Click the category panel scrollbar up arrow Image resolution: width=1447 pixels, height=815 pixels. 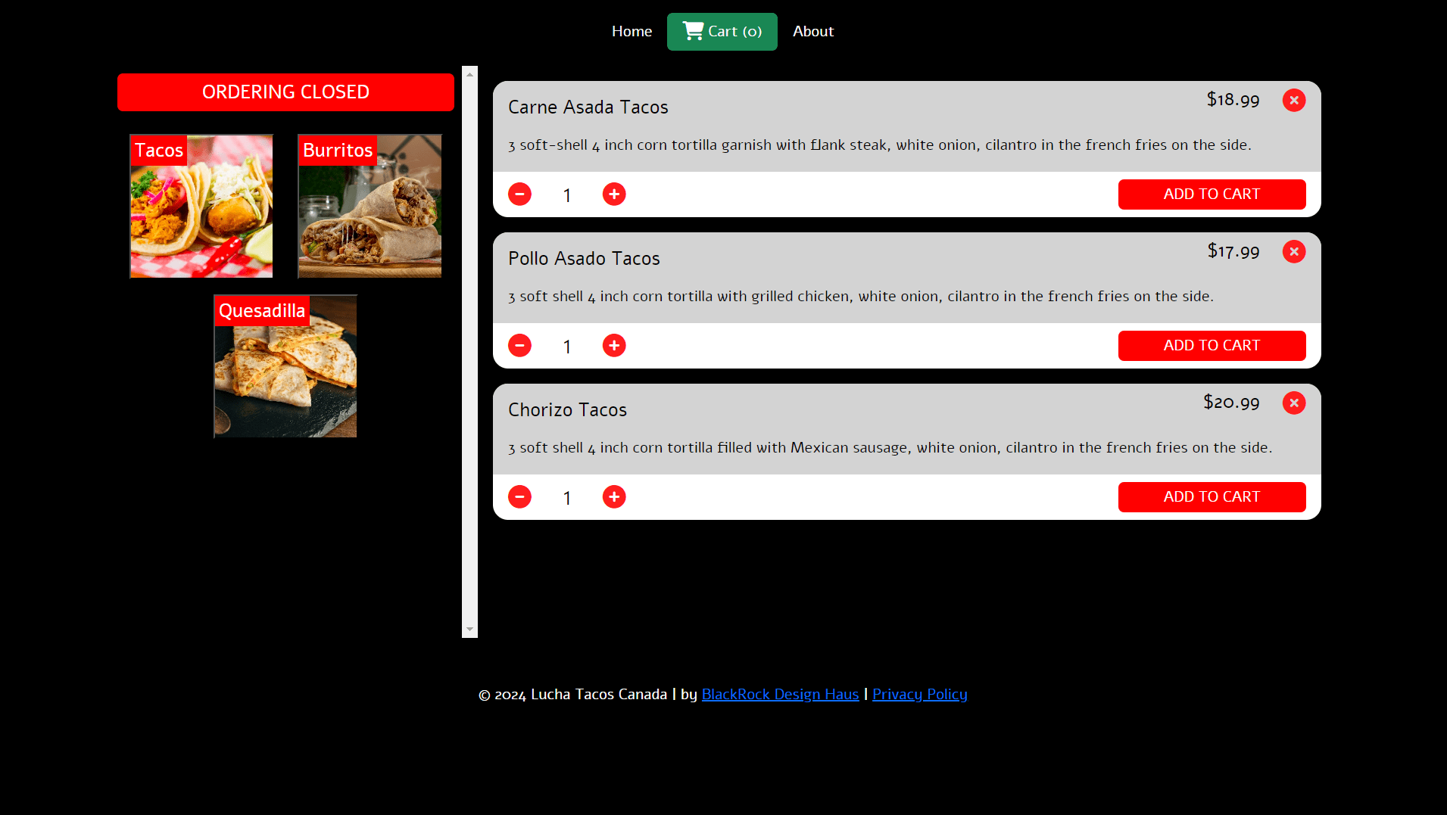point(469,74)
